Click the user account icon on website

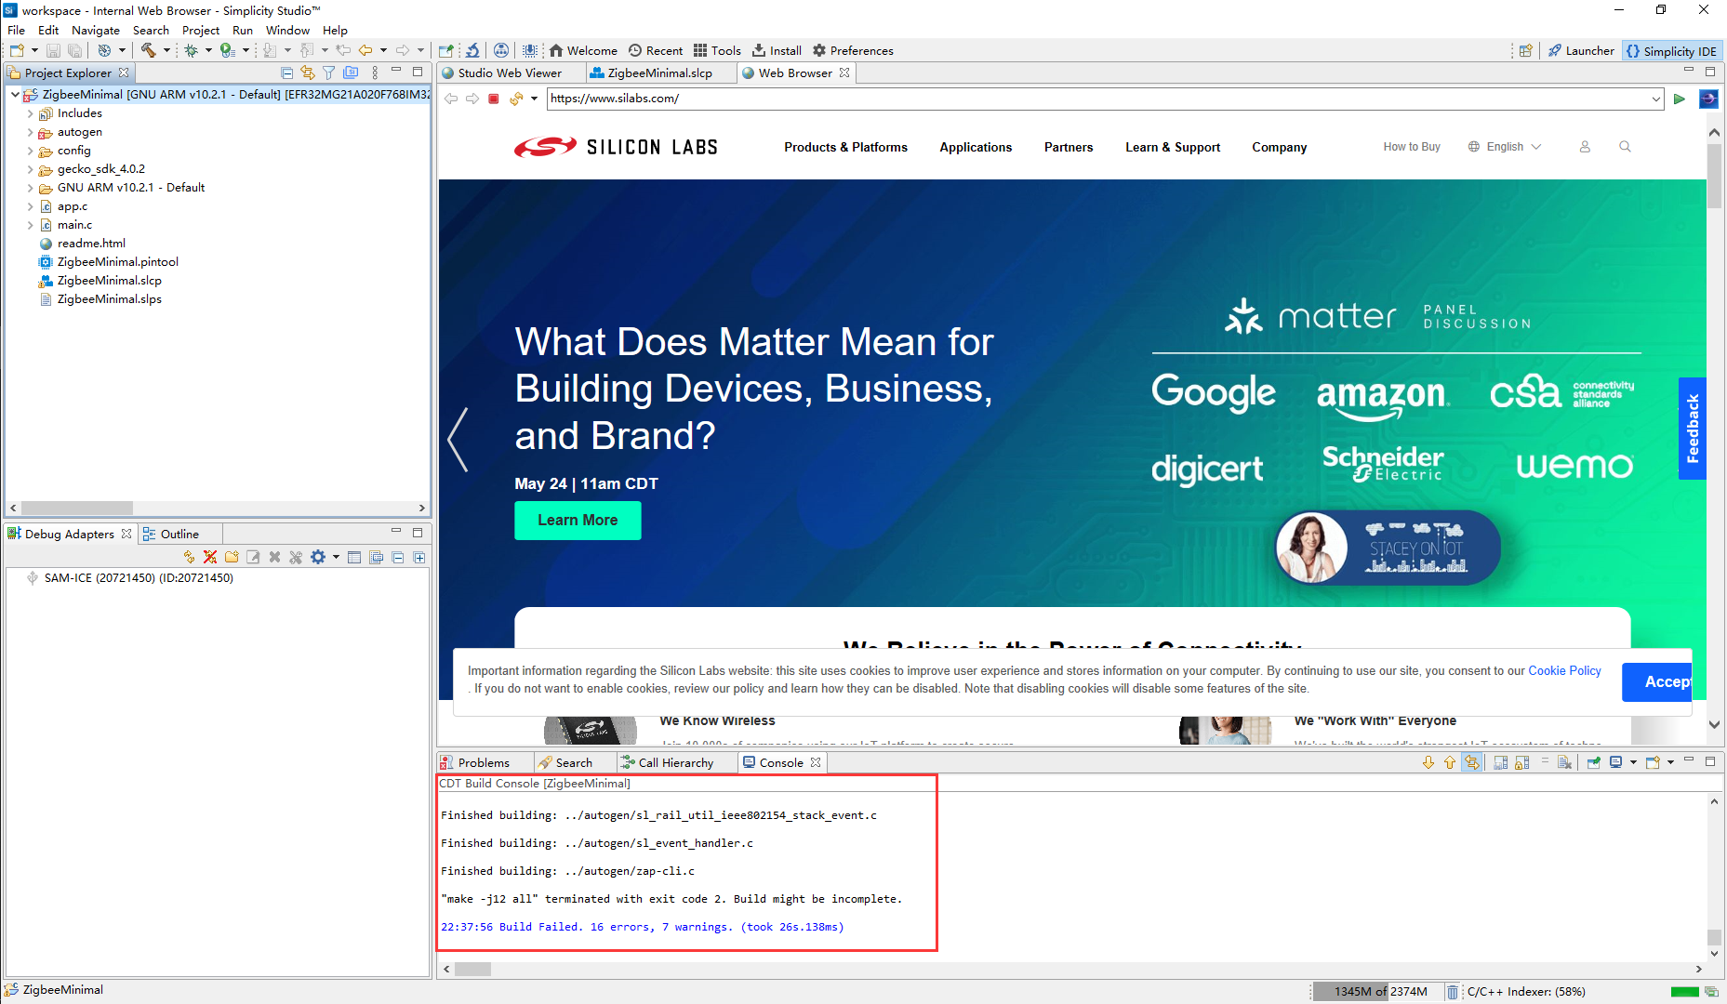1585,147
